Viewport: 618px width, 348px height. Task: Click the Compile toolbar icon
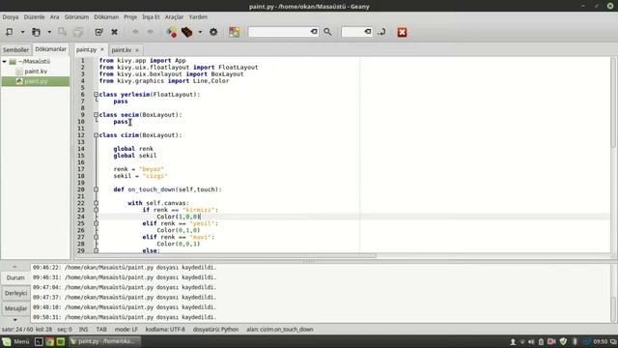pos(172,32)
